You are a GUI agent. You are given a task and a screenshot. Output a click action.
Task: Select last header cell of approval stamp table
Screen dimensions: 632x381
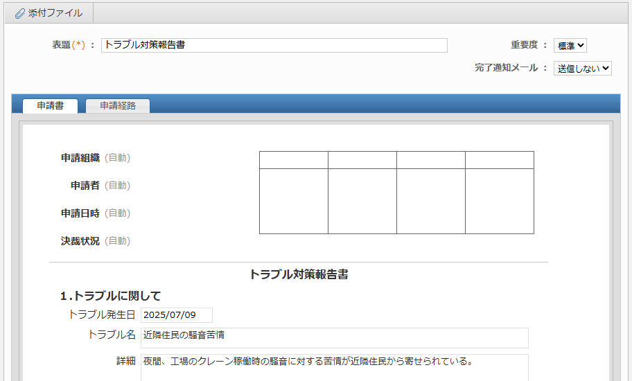(x=499, y=160)
